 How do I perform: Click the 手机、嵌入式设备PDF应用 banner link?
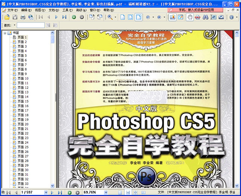195,10
